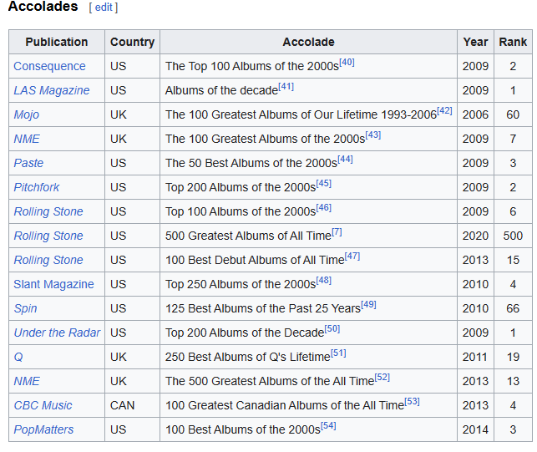Jump to citation reference 49

click(x=368, y=305)
